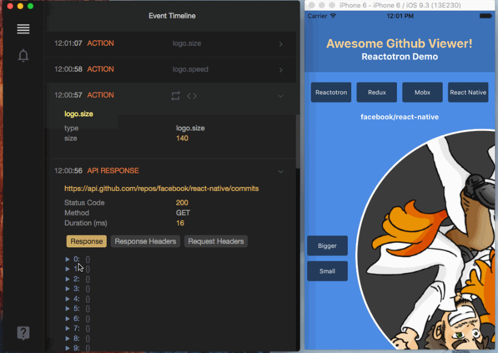This screenshot has width=498, height=353.
Task: Tap the Bigger button in simulator
Action: (x=327, y=246)
